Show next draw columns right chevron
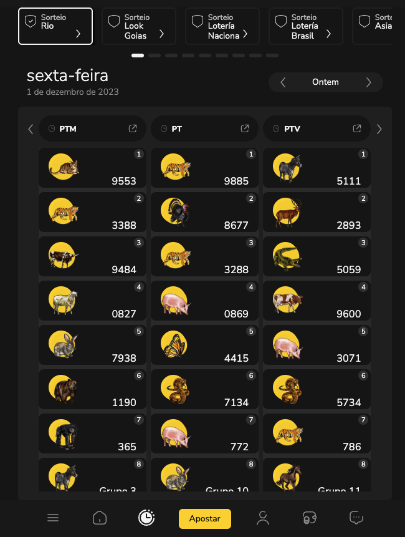 pyautogui.click(x=379, y=129)
